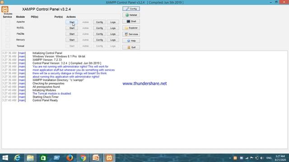Open the taskbar app left of XAMPP
Screen dimensions: 289x162
(96, 158)
